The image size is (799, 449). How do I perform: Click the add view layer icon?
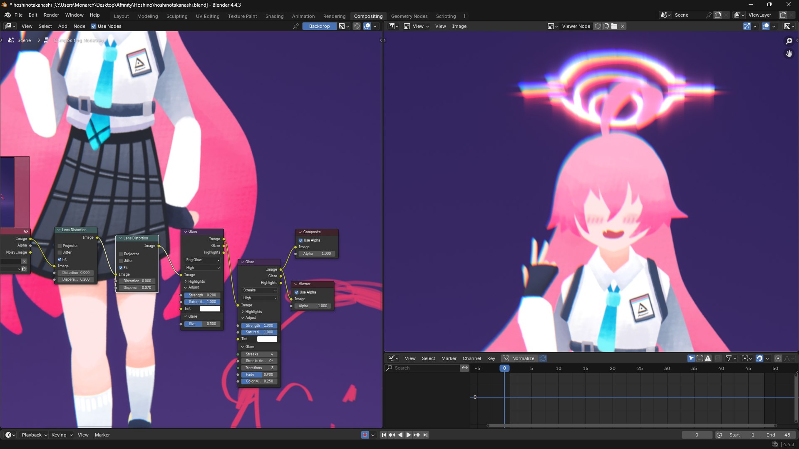[783, 15]
